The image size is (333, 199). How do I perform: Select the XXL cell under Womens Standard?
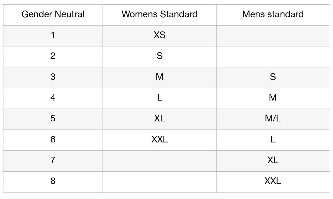(159, 139)
